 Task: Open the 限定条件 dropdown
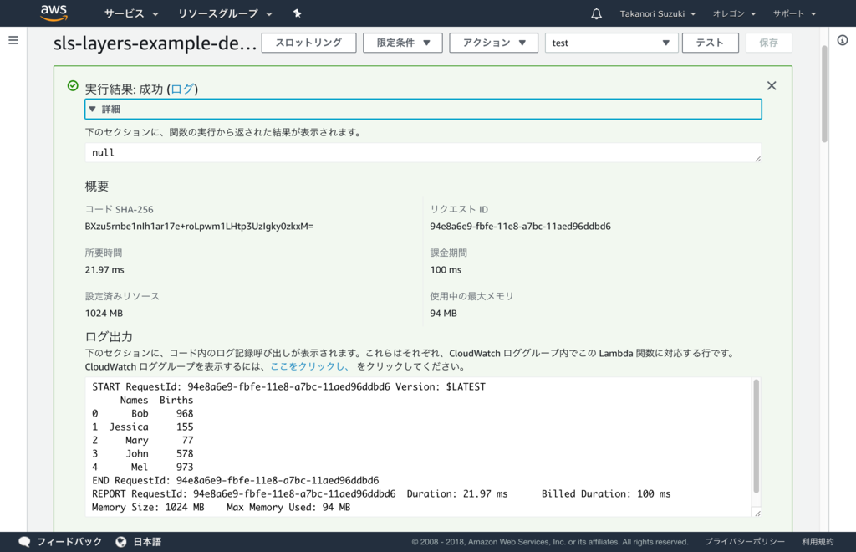403,43
